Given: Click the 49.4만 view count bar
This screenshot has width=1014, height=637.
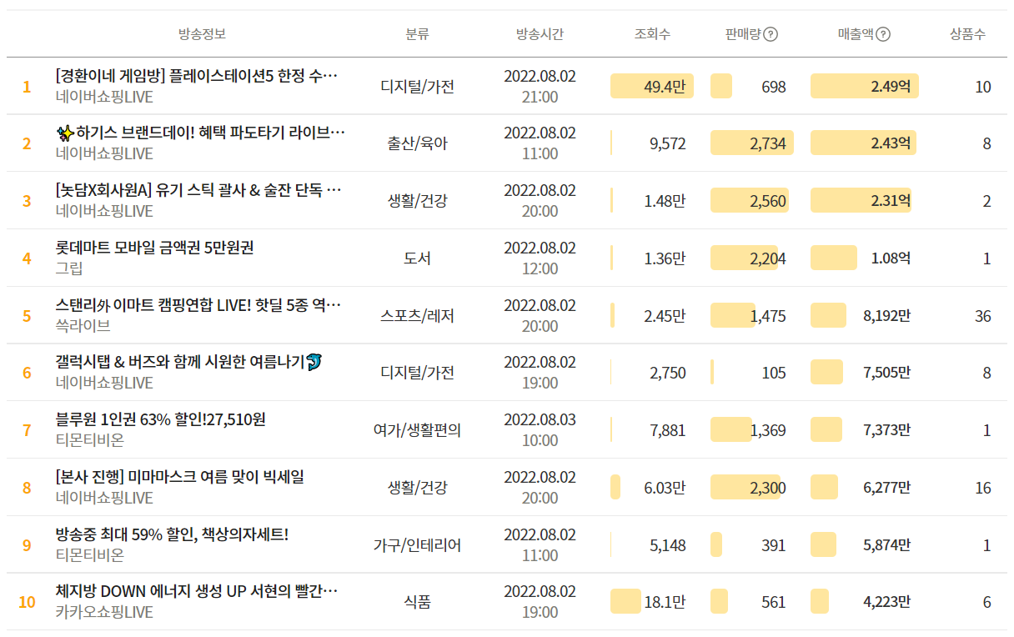Looking at the screenshot, I should (651, 87).
